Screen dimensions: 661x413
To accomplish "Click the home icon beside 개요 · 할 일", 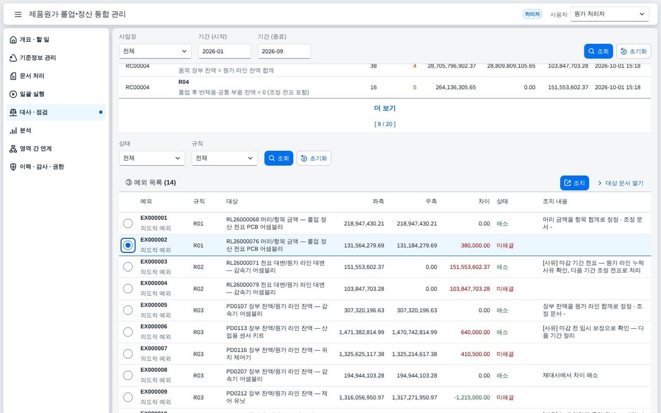I will [x=13, y=40].
